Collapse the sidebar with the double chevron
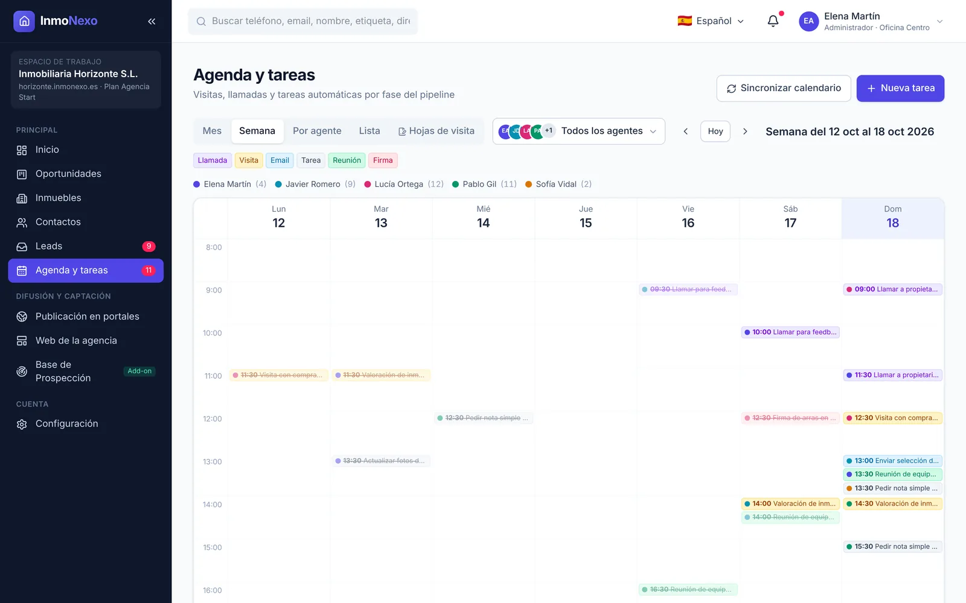Image resolution: width=966 pixels, height=603 pixels. click(152, 21)
